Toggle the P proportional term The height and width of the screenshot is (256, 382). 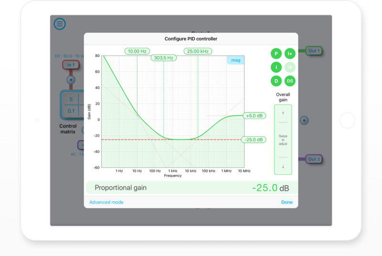click(276, 53)
